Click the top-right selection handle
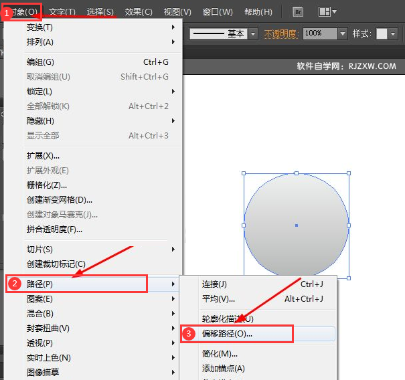The image size is (405, 380). pos(349,173)
